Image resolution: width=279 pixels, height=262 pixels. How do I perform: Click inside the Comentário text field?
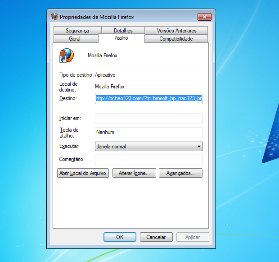(149, 160)
